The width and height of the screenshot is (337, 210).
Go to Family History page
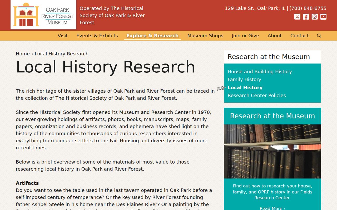pyautogui.click(x=244, y=80)
